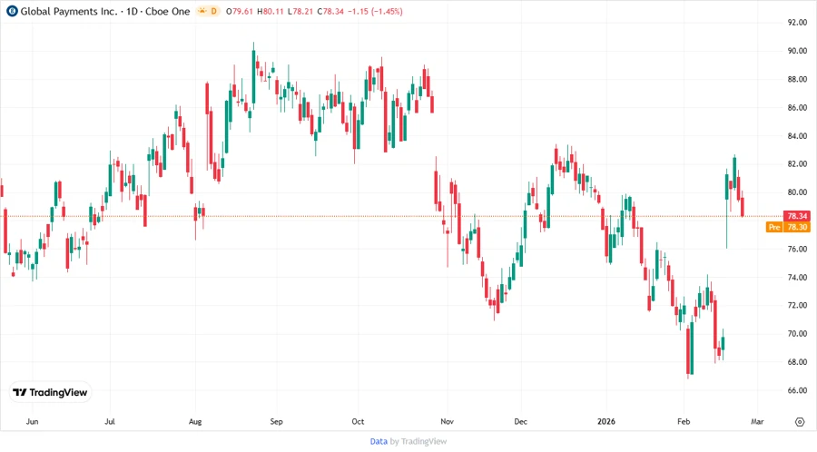
Task: Click the Mar time axis label
Action: 757,421
